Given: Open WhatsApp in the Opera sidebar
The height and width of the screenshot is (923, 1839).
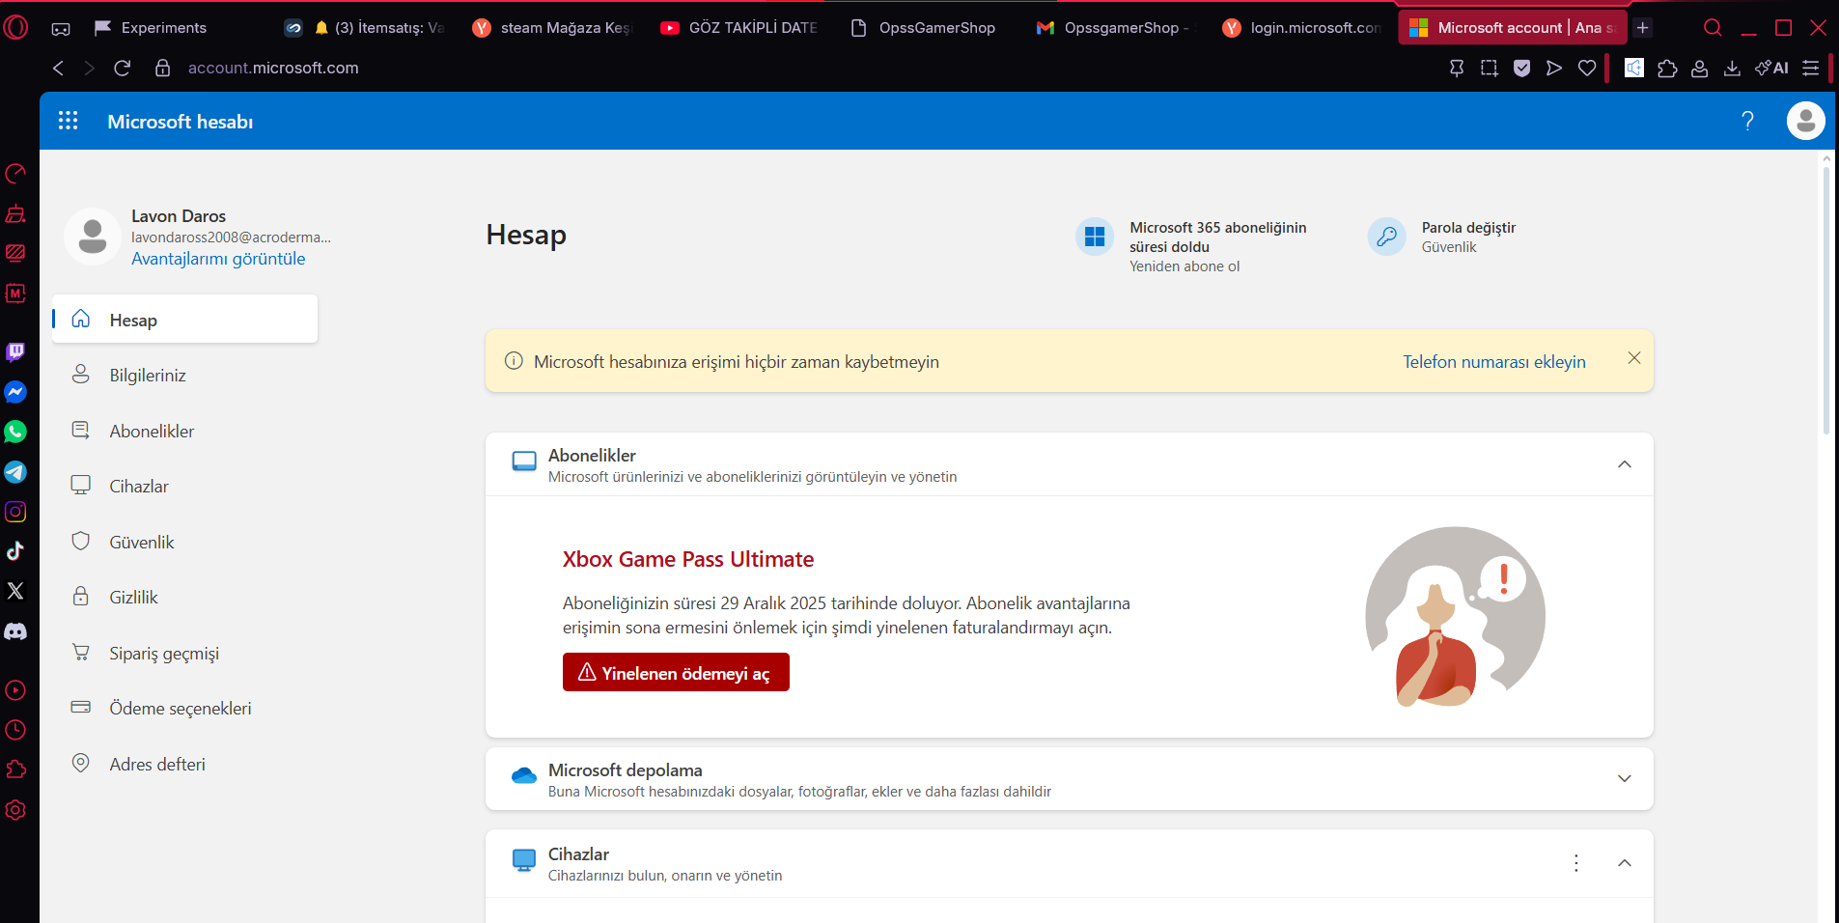Looking at the screenshot, I should pyautogui.click(x=15, y=432).
